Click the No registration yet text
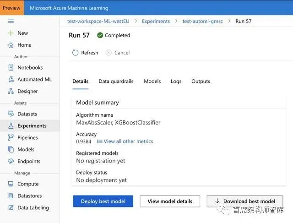This screenshot has height=223, width=293. pyautogui.click(x=101, y=161)
